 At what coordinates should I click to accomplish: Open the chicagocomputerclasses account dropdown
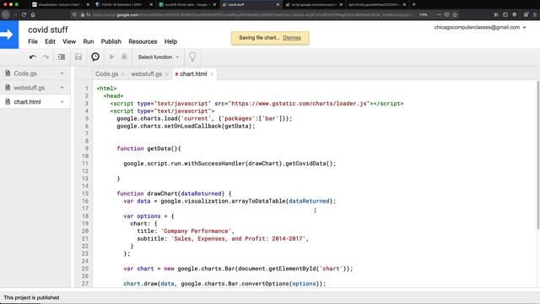click(x=480, y=27)
